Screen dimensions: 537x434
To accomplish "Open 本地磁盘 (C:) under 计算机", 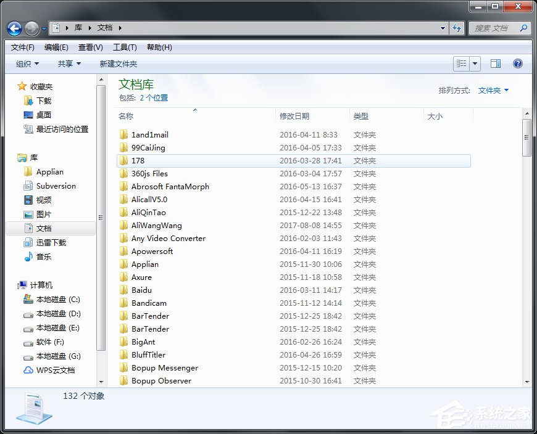I will [60, 299].
